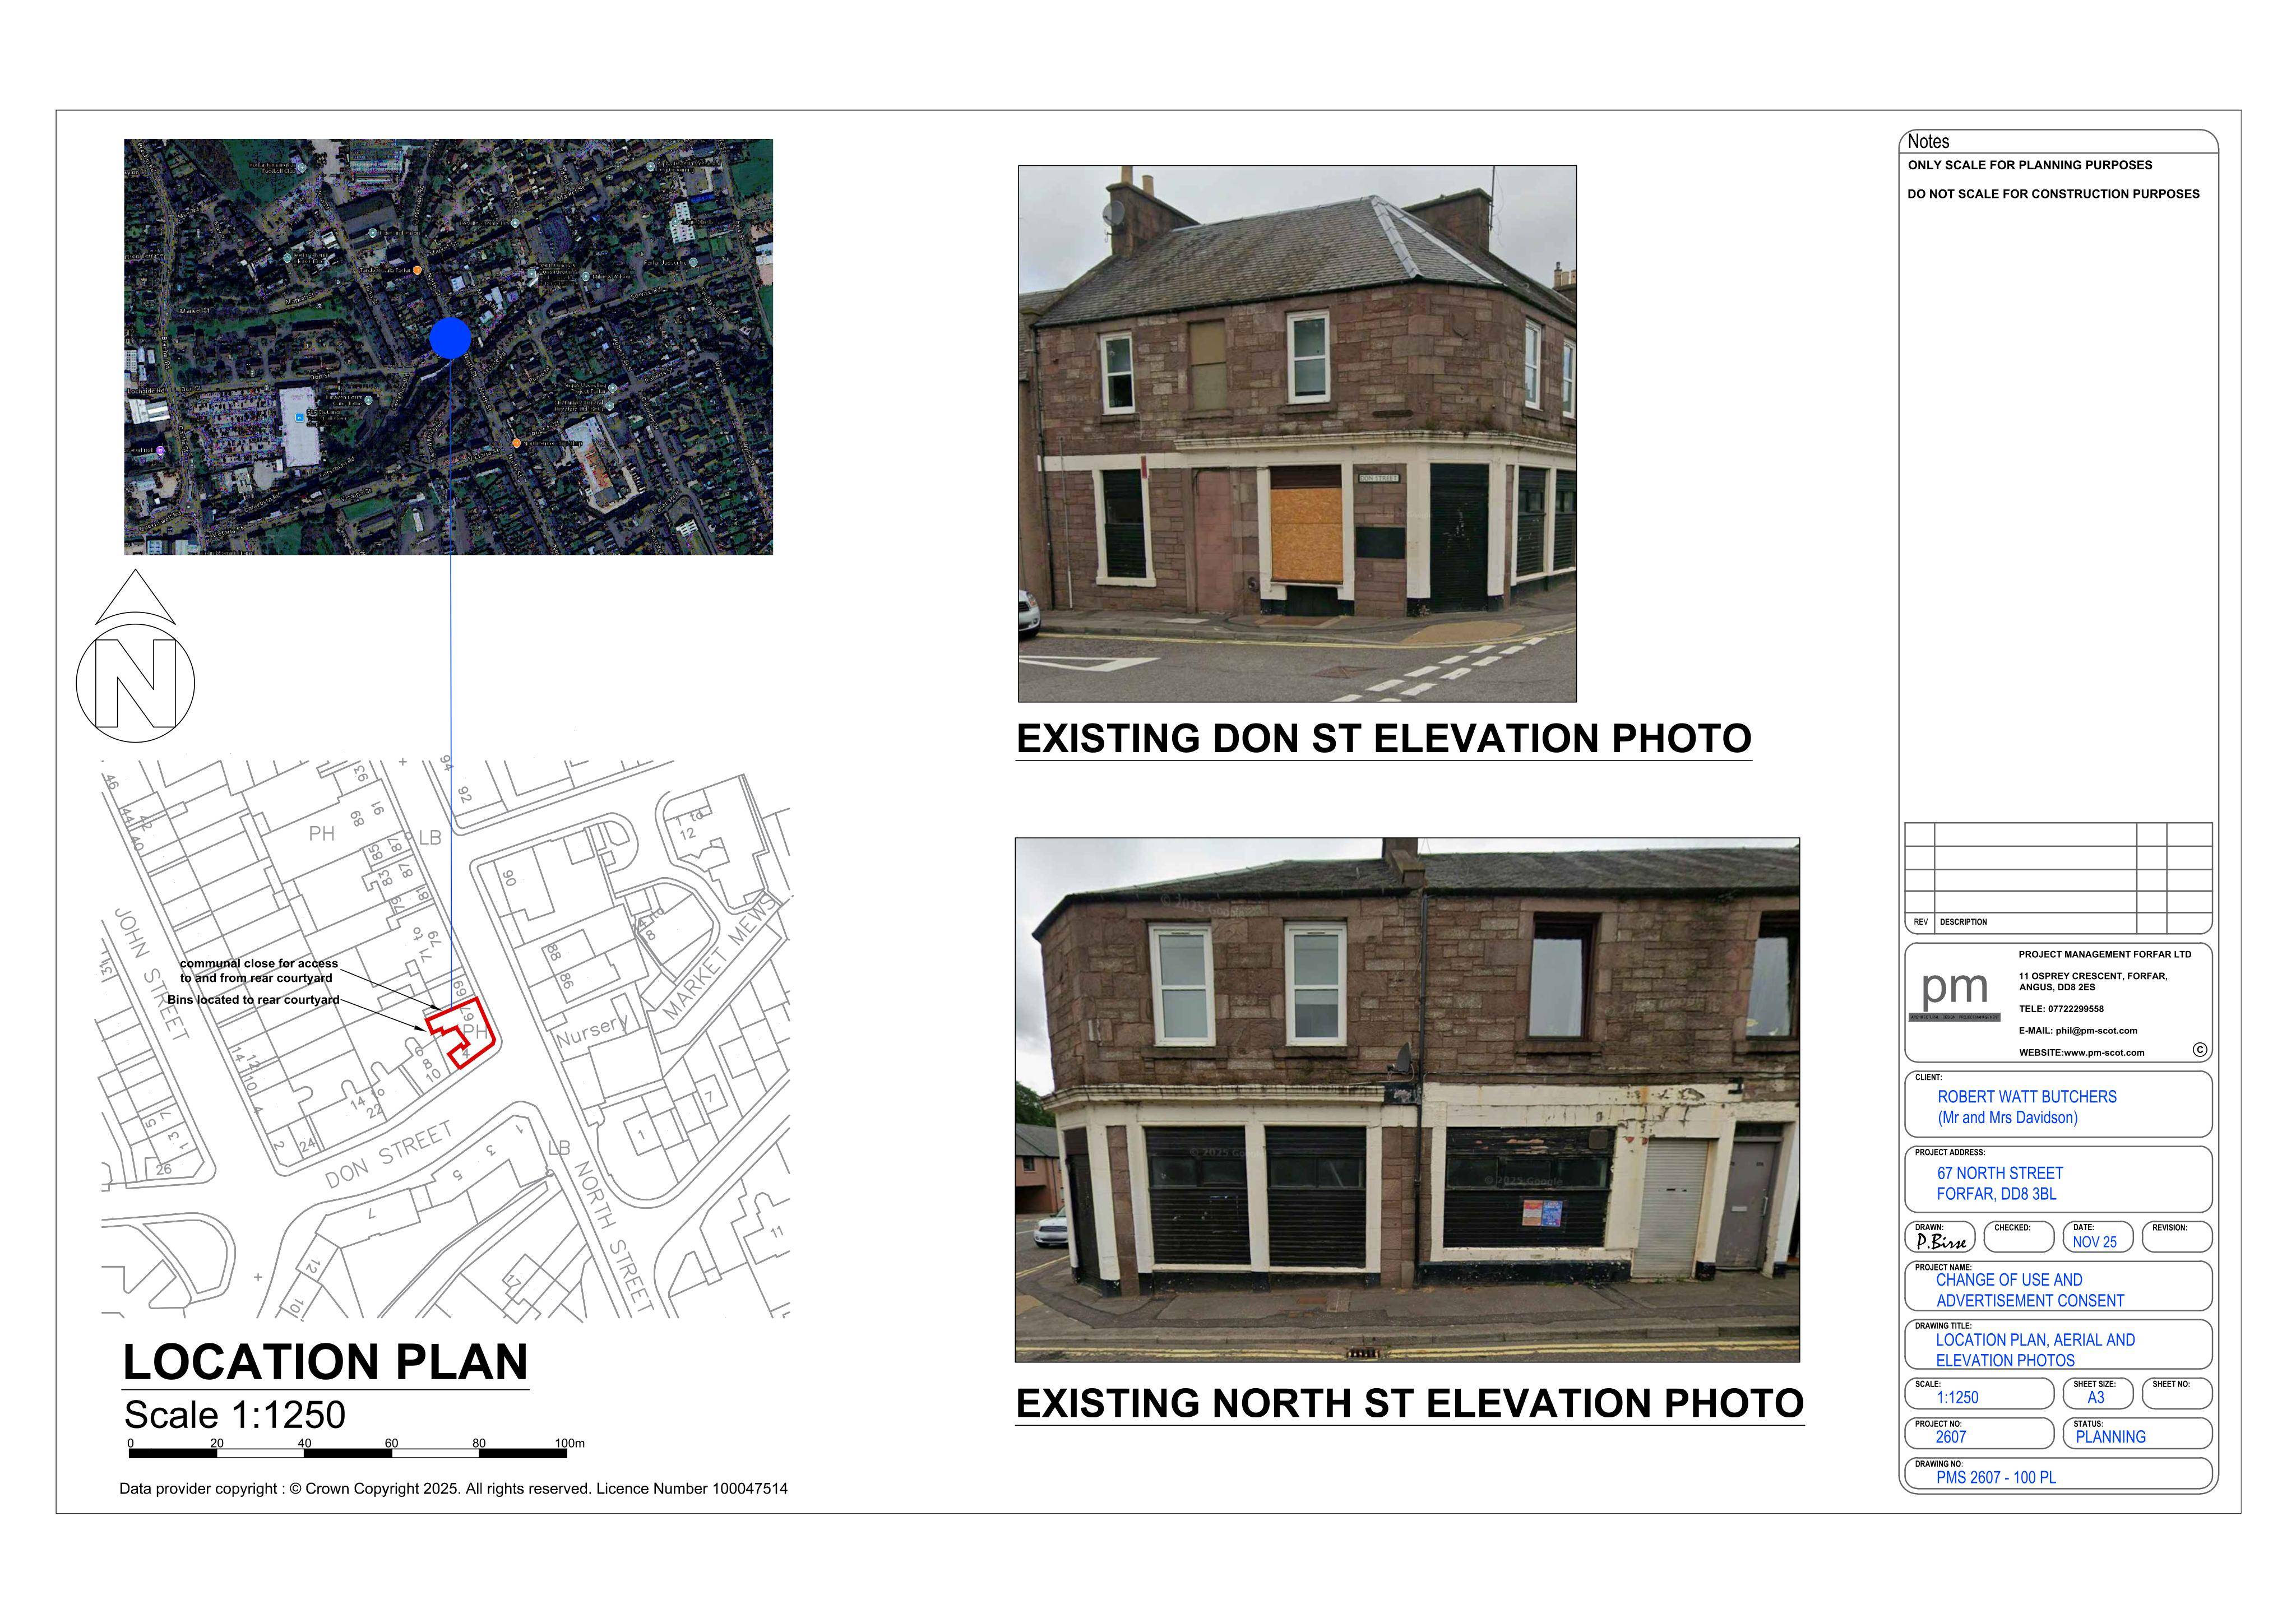Screen dimensions: 2296x1623
Task: Click 'Bins located to rear courtyard' annotation
Action: (x=254, y=999)
